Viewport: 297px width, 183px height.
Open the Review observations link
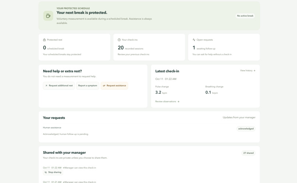pyautogui.click(x=167, y=101)
